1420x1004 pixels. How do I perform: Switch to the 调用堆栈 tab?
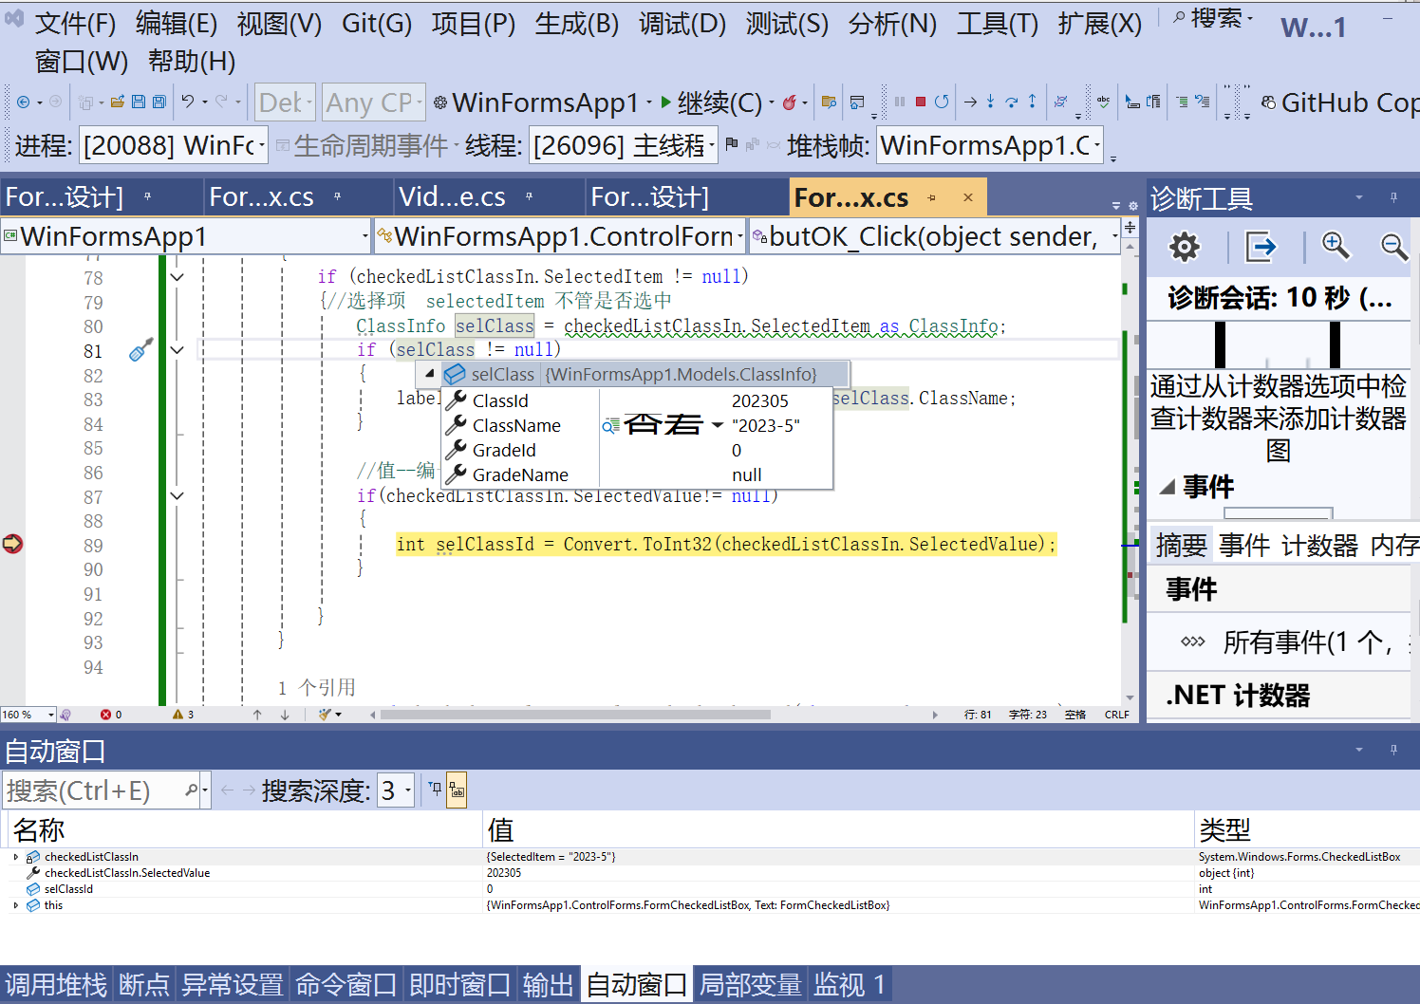pyautogui.click(x=56, y=984)
